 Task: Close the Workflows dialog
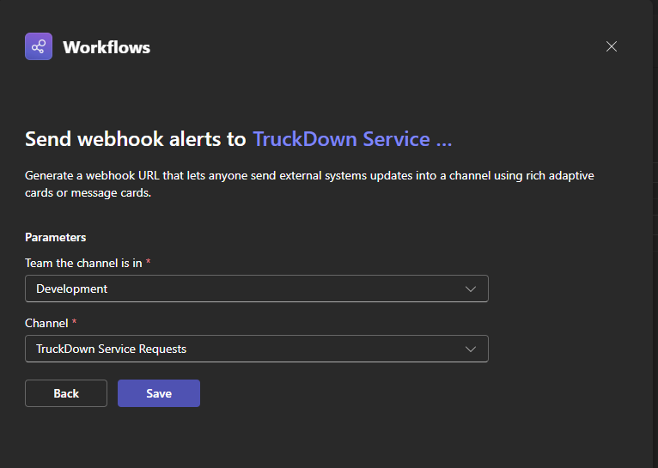click(612, 46)
